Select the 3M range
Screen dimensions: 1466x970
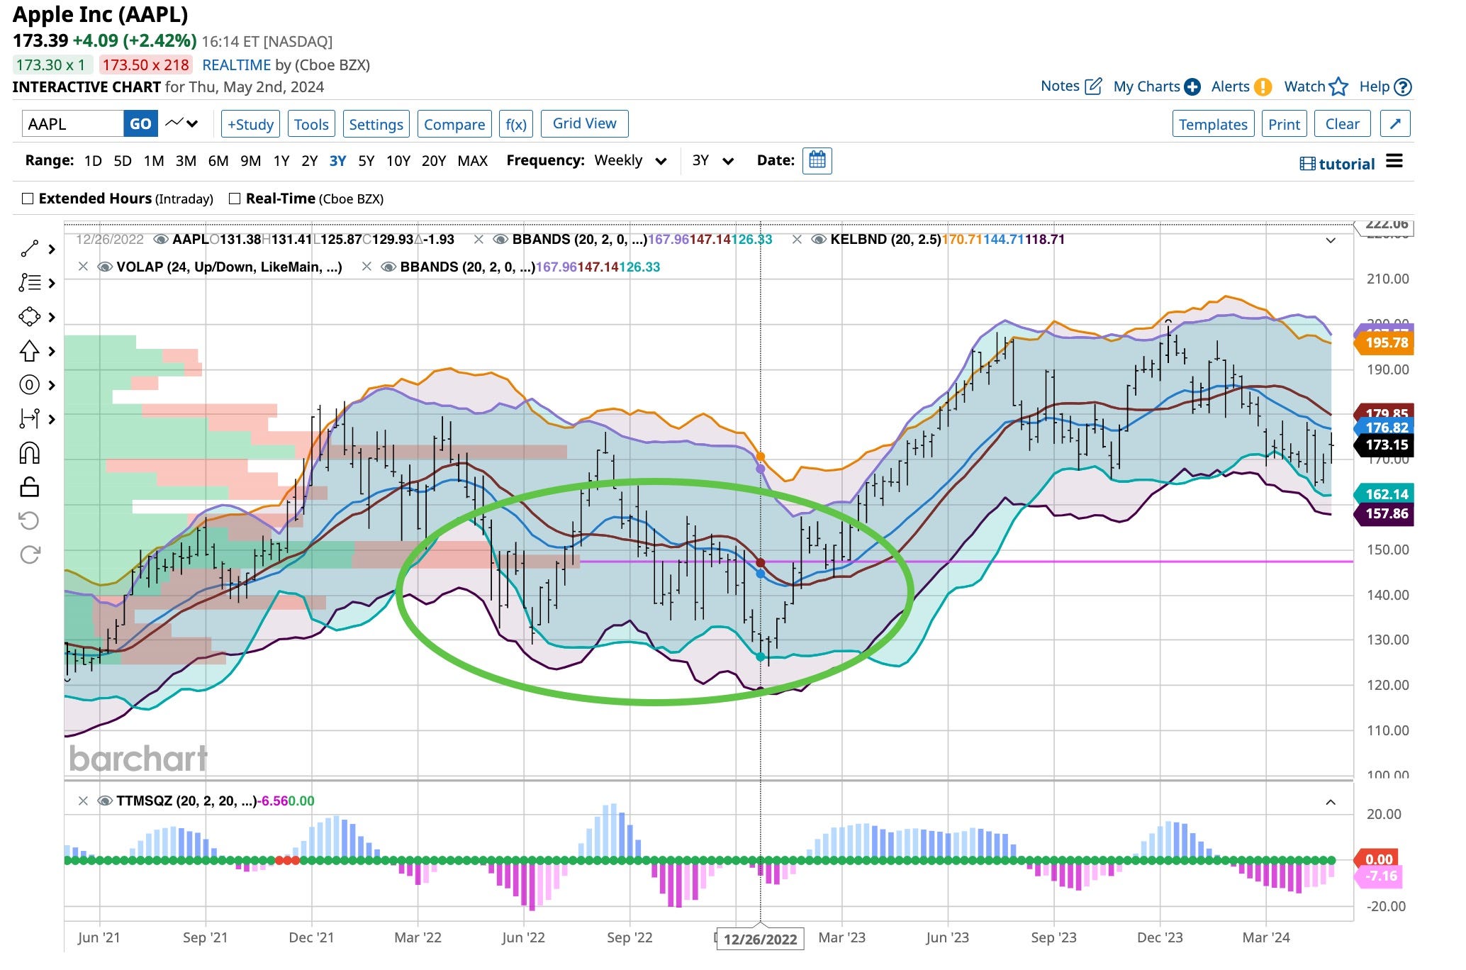pyautogui.click(x=186, y=161)
